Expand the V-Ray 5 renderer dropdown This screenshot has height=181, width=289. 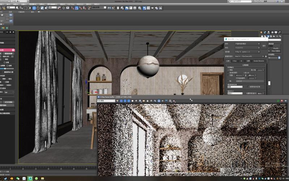(247, 52)
